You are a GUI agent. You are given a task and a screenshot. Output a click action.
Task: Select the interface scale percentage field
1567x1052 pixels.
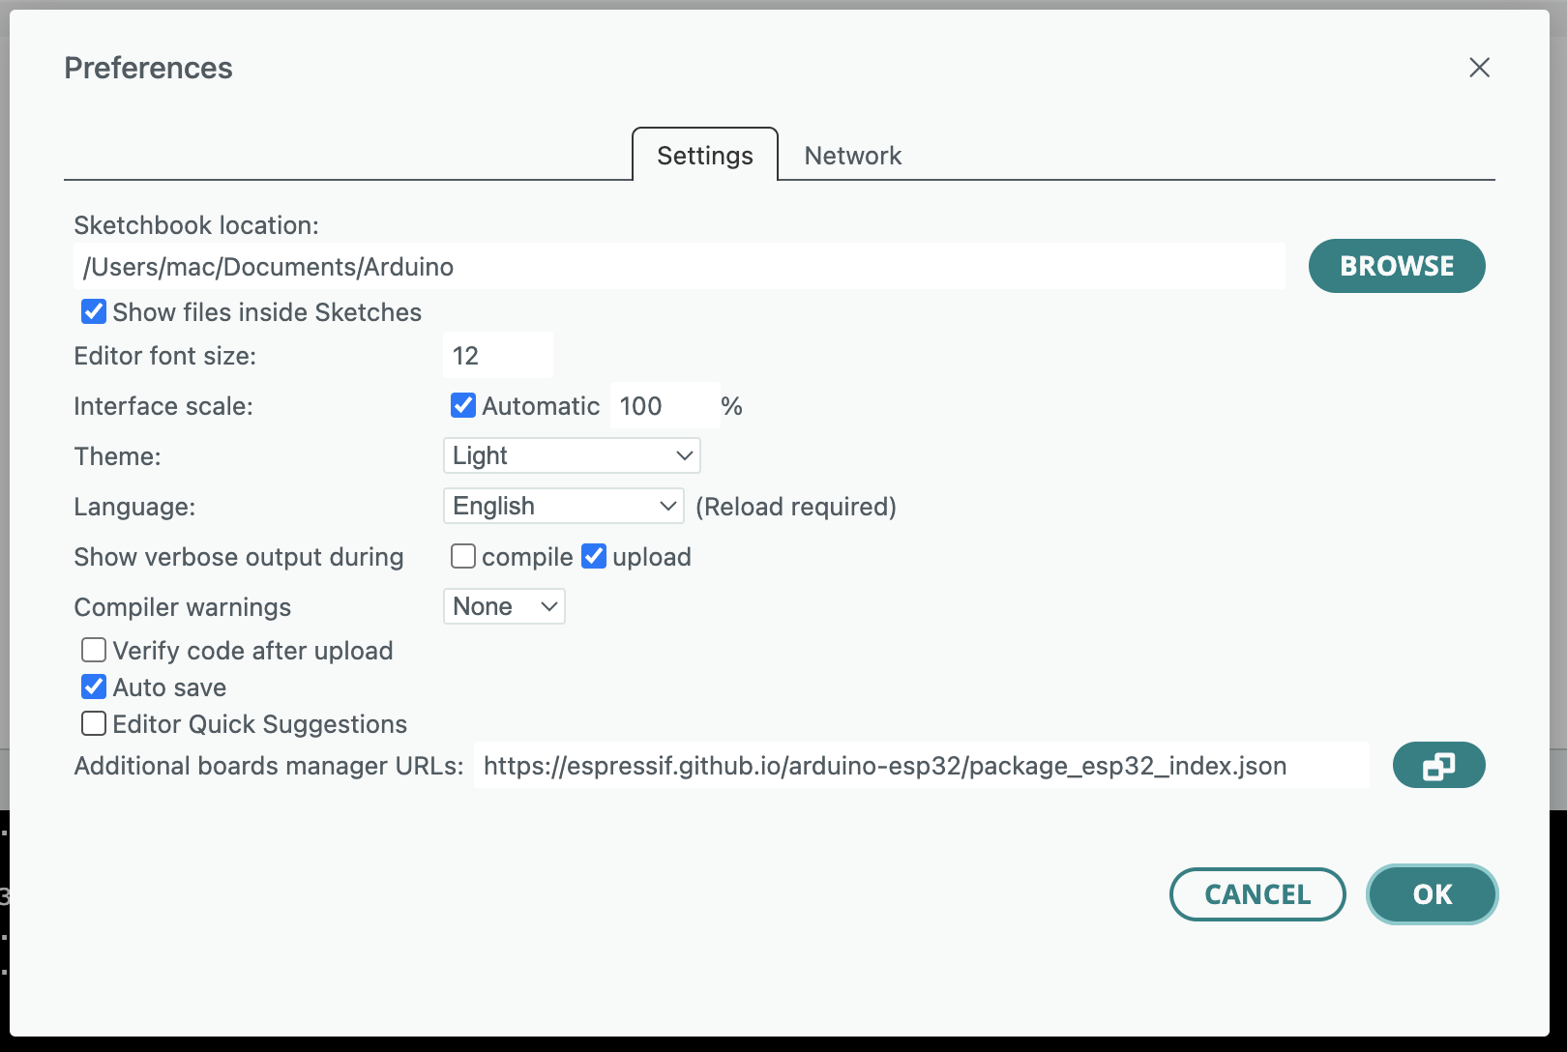(x=665, y=405)
